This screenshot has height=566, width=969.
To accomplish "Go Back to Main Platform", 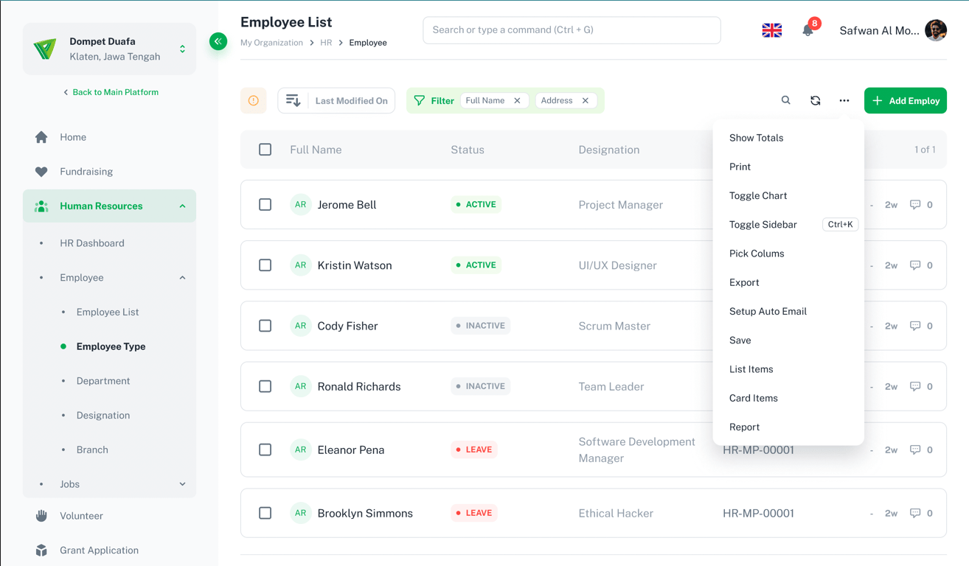I will pyautogui.click(x=111, y=92).
